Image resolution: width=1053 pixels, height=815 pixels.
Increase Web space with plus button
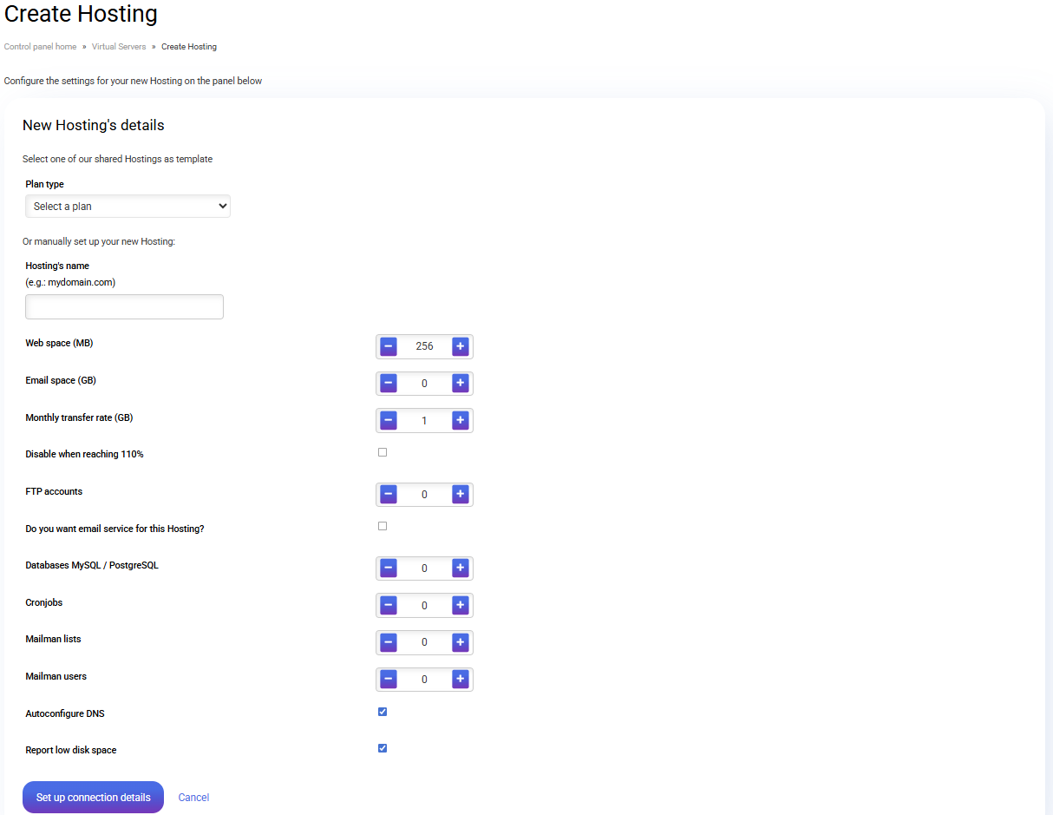click(460, 346)
